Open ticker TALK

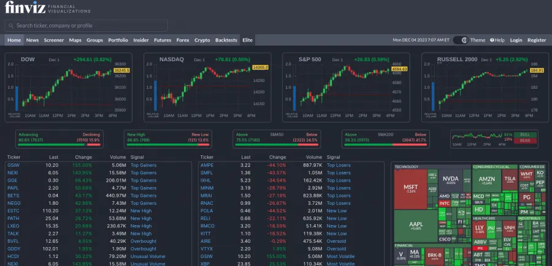[13, 234]
